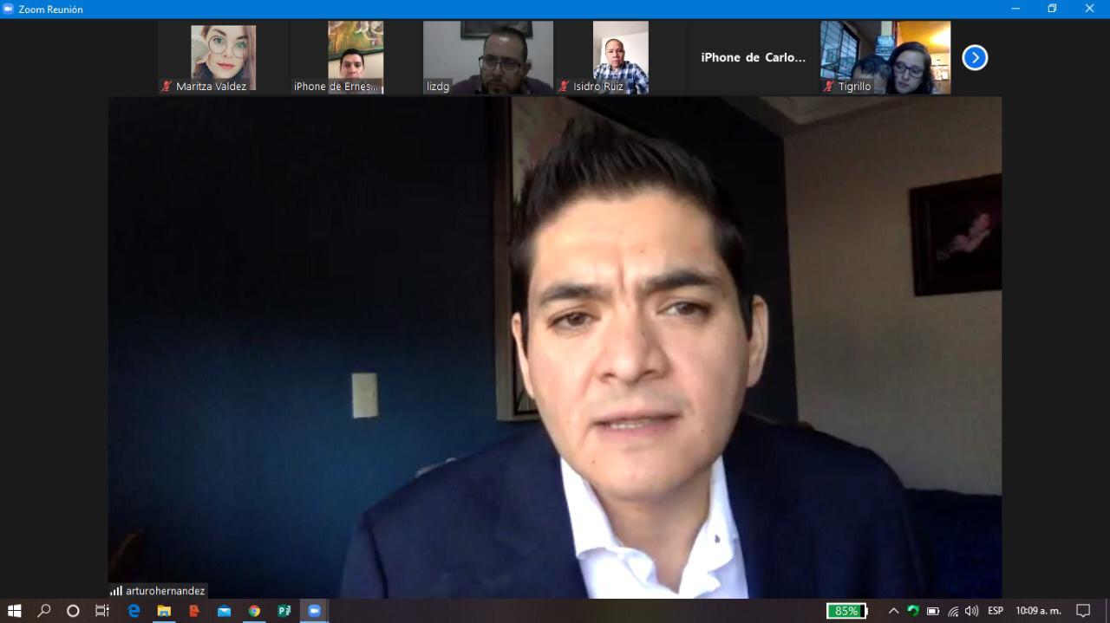Show next participants with the blue arrow

(975, 58)
